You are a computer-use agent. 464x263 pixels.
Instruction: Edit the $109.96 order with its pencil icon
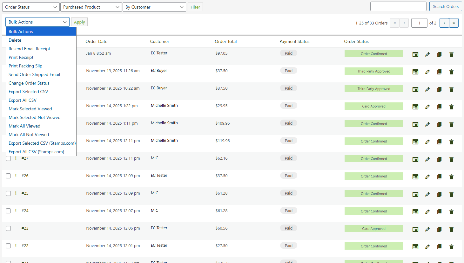pos(427,124)
